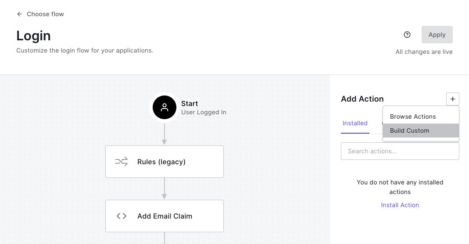Click the Start user avatar circle
The height and width of the screenshot is (244, 469).
coord(164,107)
